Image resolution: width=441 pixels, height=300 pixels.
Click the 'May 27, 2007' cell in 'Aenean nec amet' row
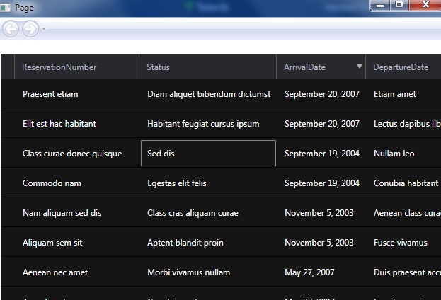tap(309, 272)
